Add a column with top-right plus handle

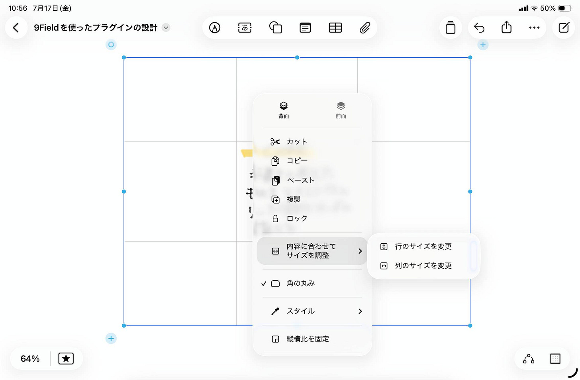[x=483, y=45]
